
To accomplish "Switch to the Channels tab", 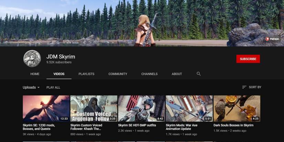I will coord(149,74).
